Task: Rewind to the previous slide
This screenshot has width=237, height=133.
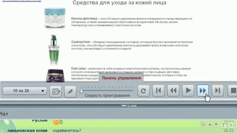Action: click(x=173, y=91)
